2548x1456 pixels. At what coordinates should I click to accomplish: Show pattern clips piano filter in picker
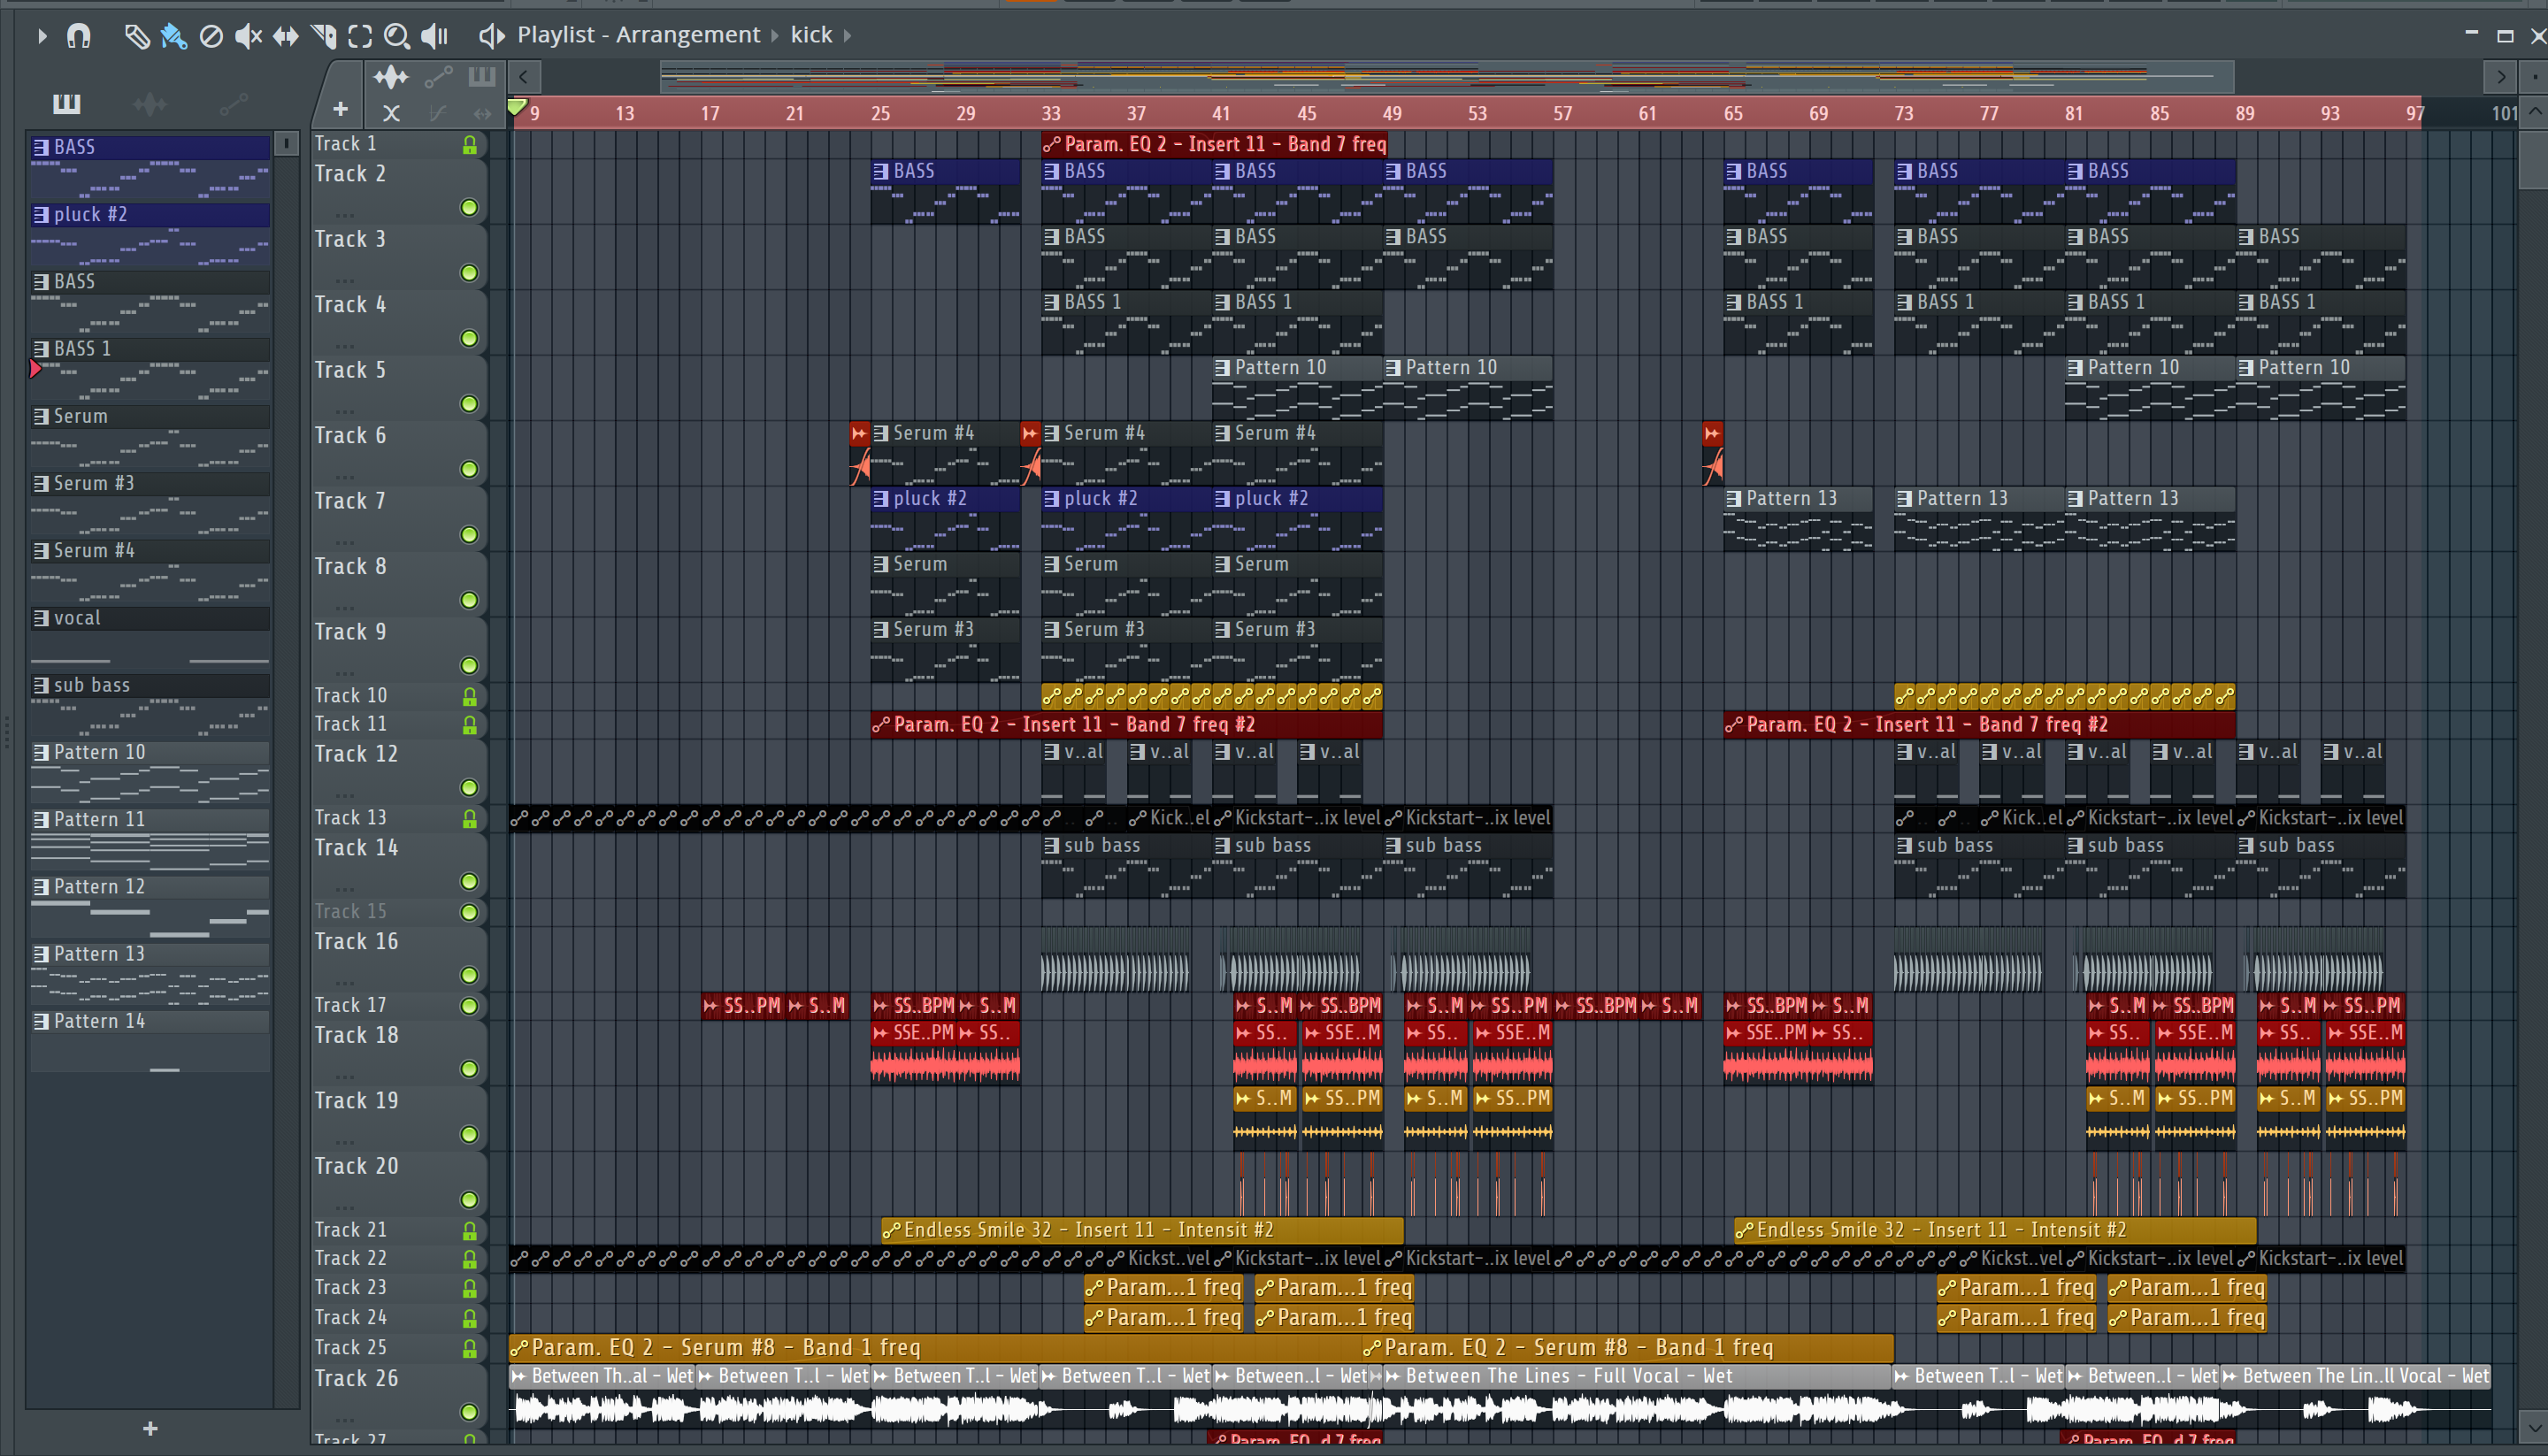tap(66, 104)
